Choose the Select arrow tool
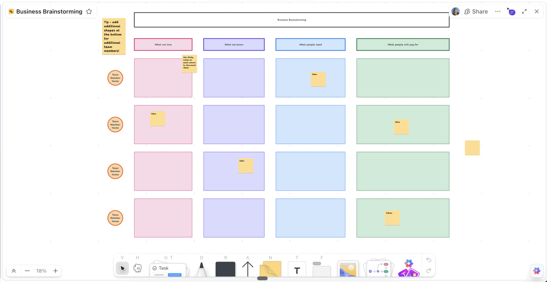 pos(123,268)
